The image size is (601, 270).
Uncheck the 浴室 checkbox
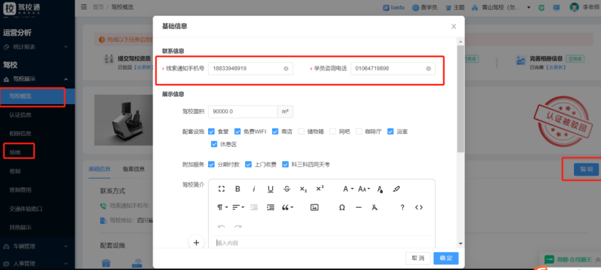[x=390, y=131]
